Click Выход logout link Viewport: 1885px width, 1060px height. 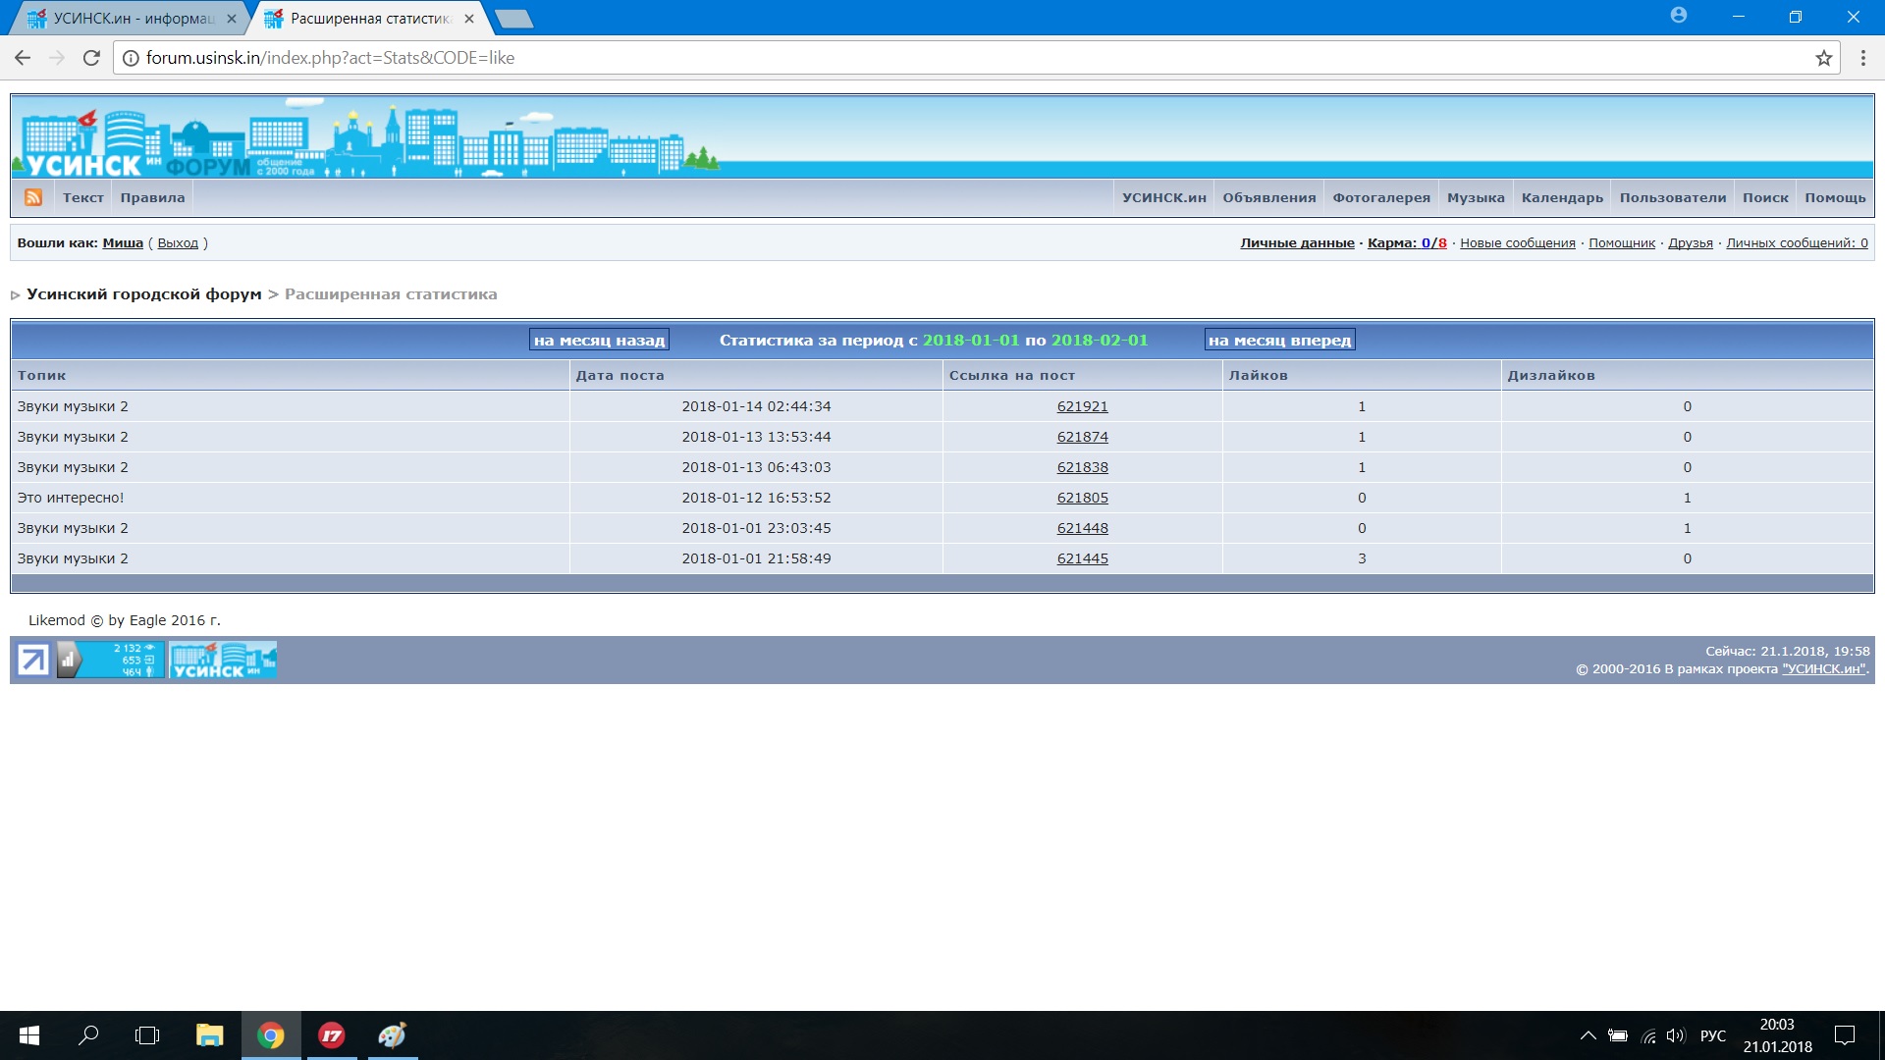pos(178,243)
